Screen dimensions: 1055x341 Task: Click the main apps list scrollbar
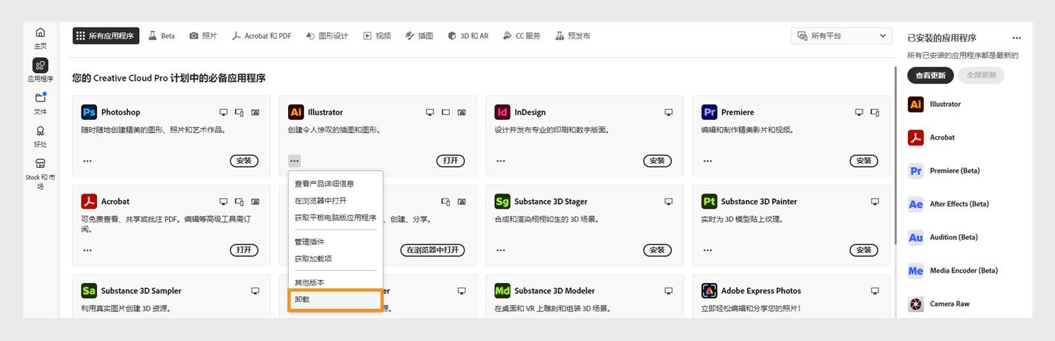895,155
